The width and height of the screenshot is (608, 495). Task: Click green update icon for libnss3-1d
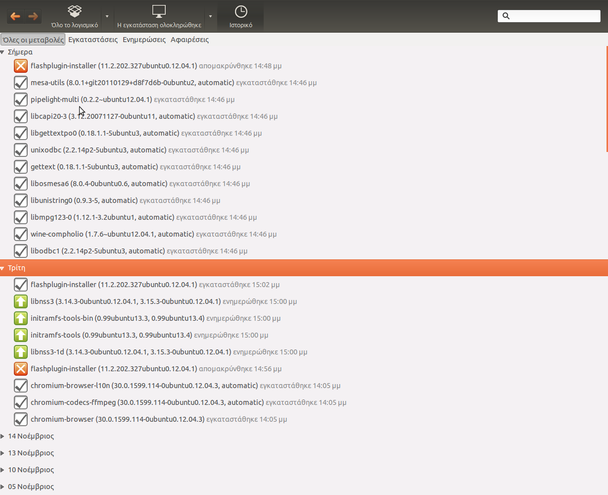click(x=20, y=352)
